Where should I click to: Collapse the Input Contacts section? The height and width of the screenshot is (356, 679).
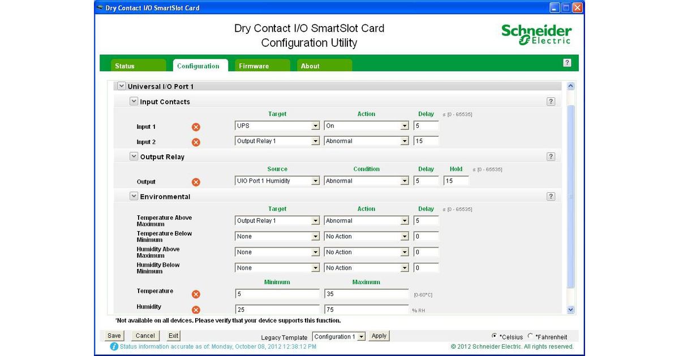(x=134, y=102)
